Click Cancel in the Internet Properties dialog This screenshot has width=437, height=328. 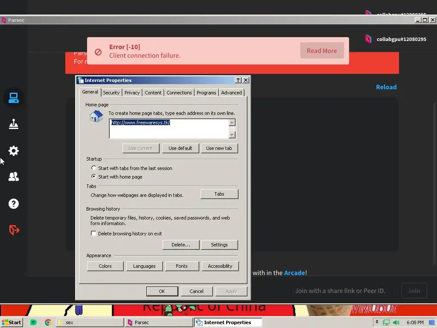tap(196, 291)
